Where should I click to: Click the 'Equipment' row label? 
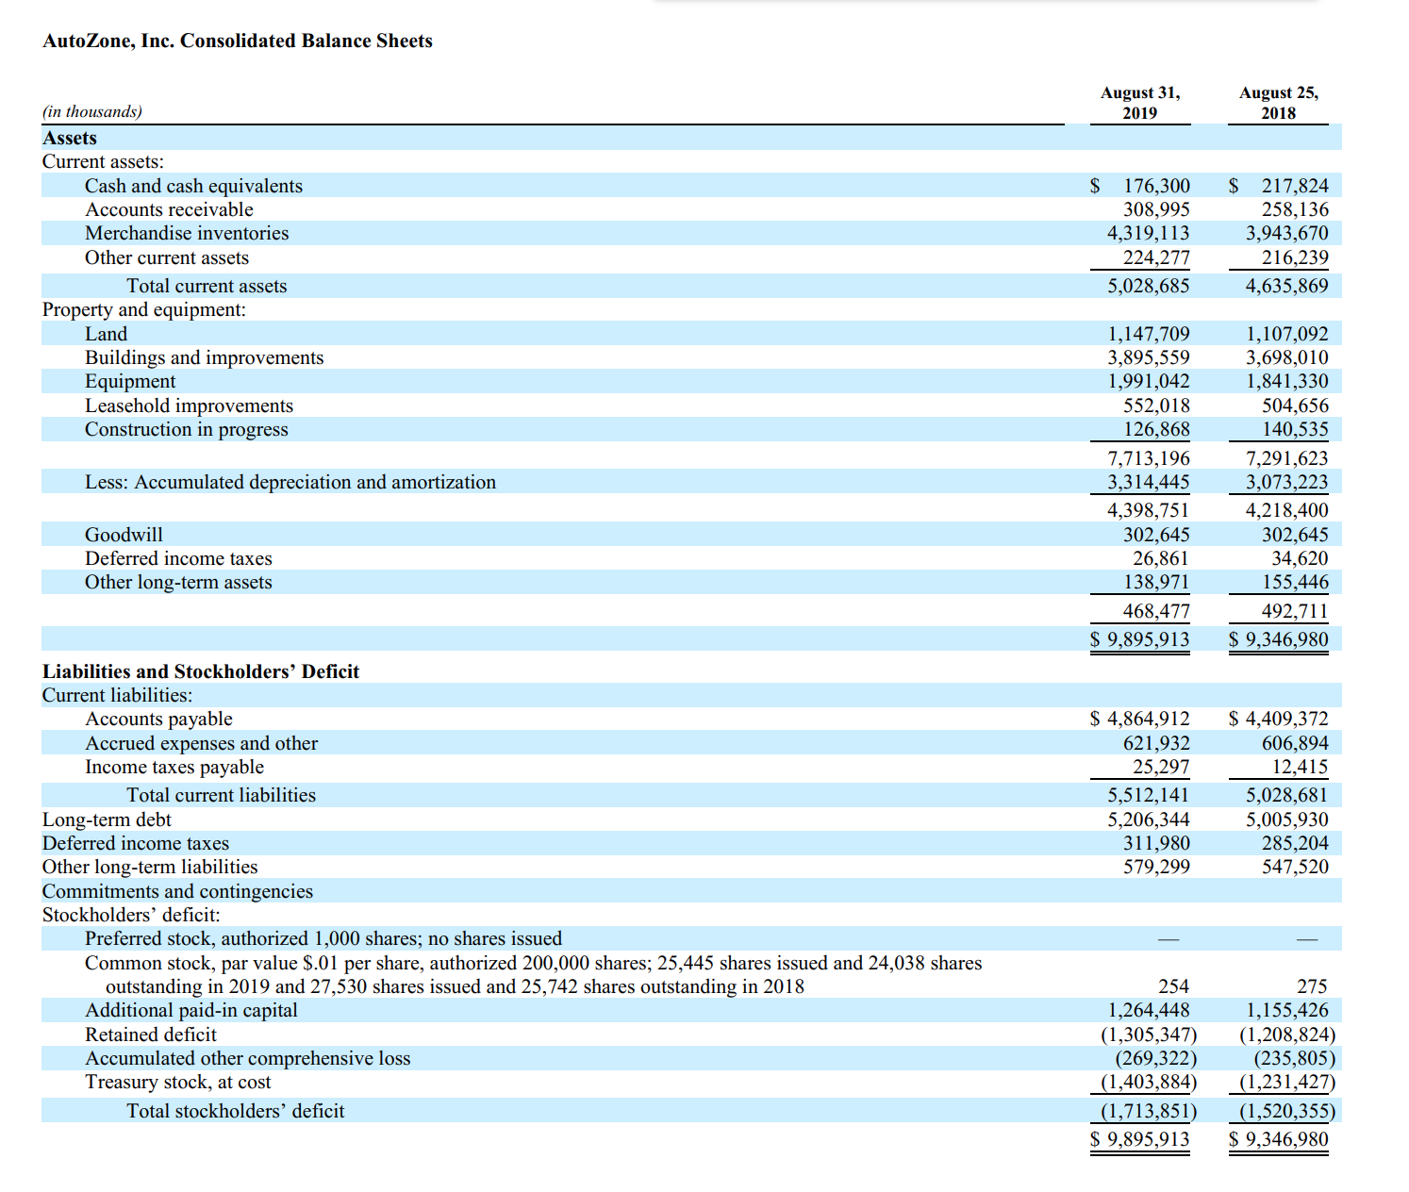coord(130,381)
